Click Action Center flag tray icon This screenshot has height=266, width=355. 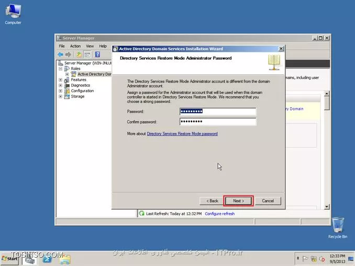click(305, 258)
